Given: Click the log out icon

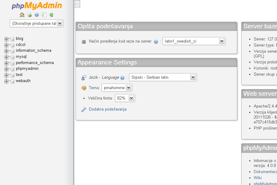Looking at the screenshot, I should click(29, 15).
